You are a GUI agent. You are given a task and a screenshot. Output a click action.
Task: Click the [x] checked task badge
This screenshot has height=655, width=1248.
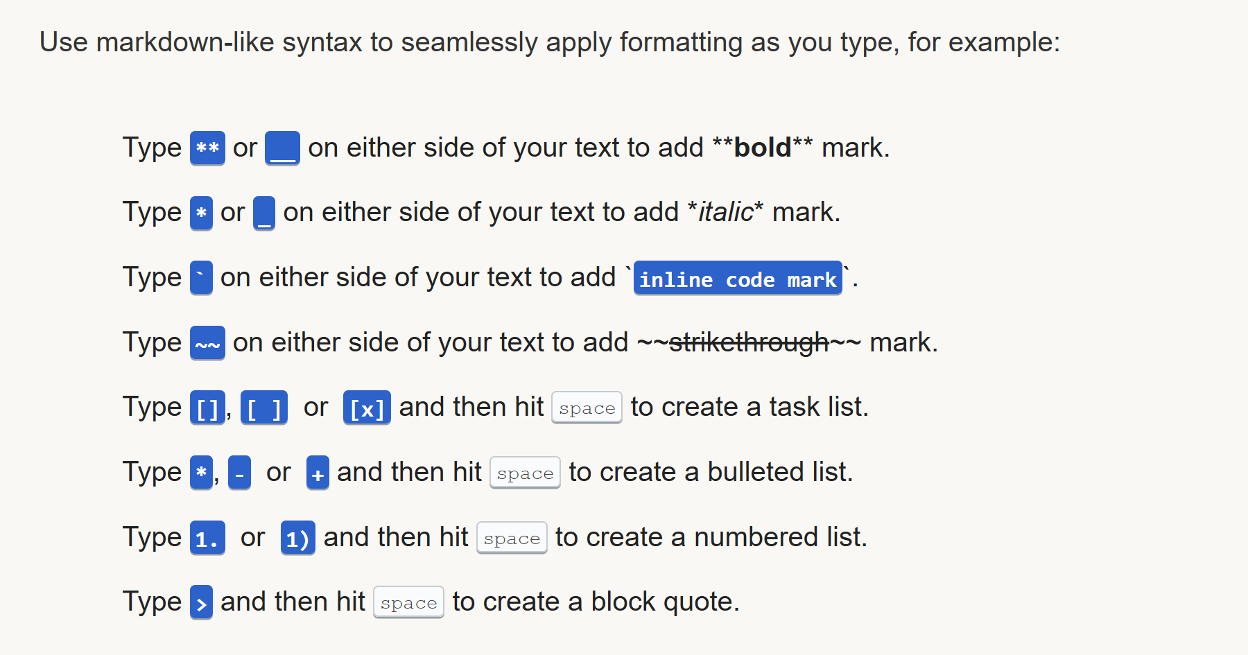367,408
